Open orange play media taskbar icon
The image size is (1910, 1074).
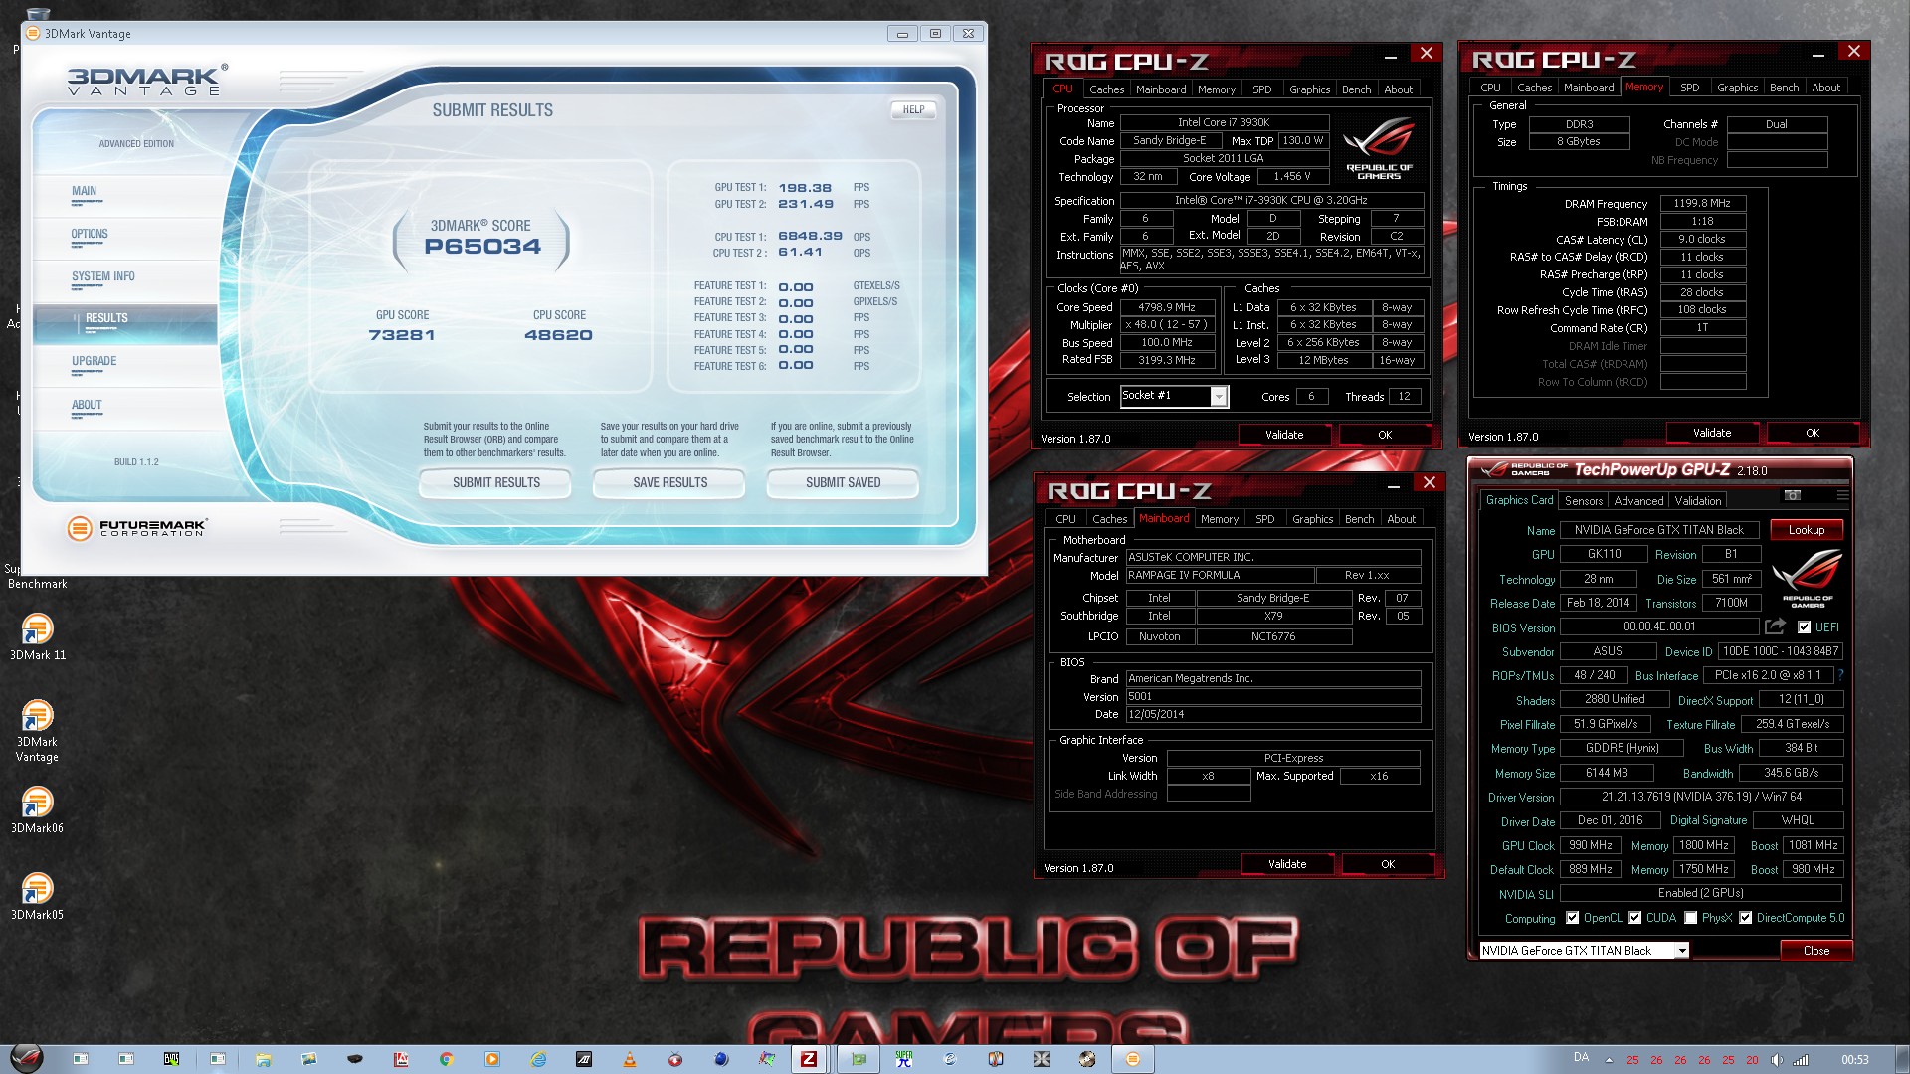tap(492, 1059)
